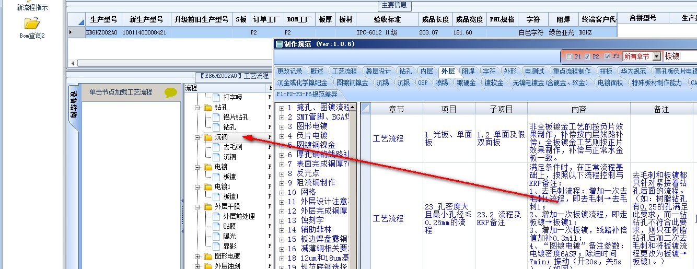Collapse the 外层干膜 tree node
Screen dimensions: 697x269
point(199,207)
